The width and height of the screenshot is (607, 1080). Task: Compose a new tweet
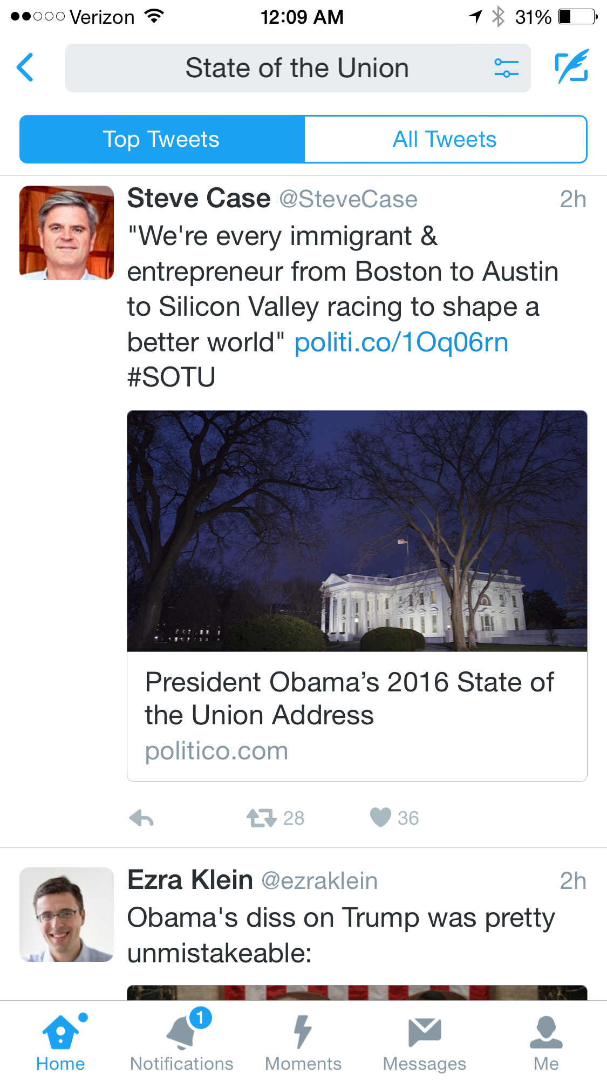click(x=571, y=67)
